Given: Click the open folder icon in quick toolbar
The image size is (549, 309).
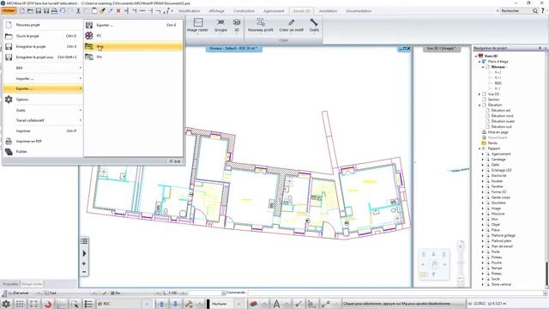Looking at the screenshot, I should coord(30,11).
